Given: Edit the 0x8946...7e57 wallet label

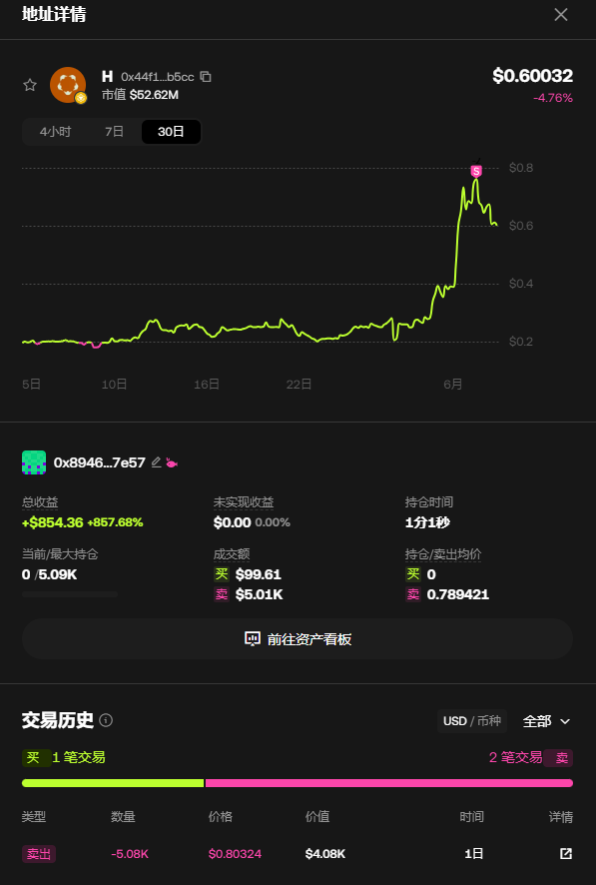Looking at the screenshot, I should 156,462.
